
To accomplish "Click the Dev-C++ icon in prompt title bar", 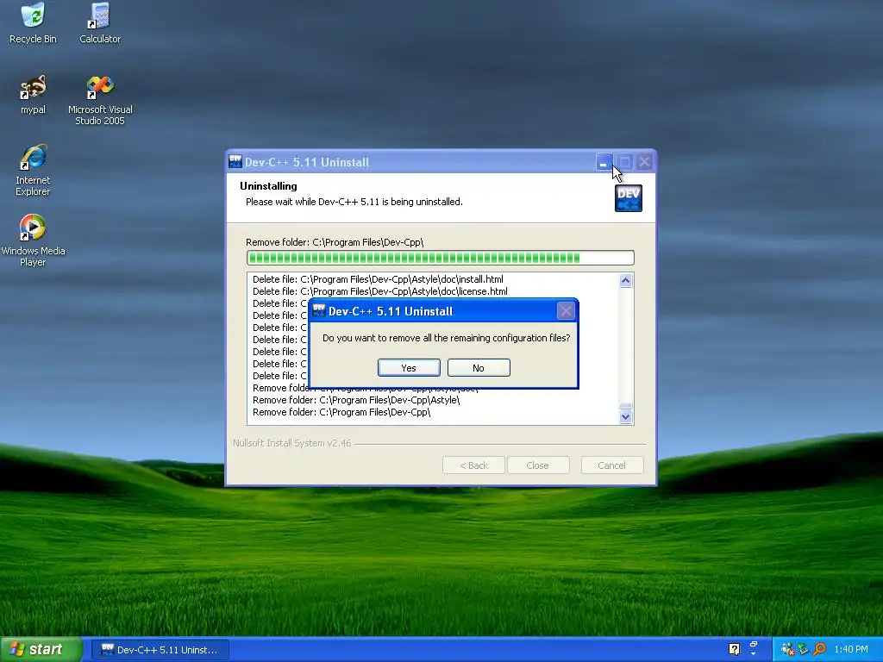I will [319, 310].
